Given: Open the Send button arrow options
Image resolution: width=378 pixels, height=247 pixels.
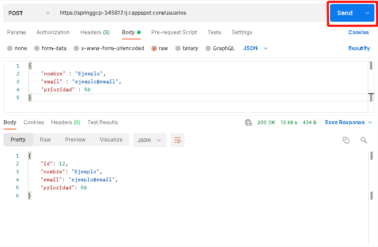Looking at the screenshot, I should click(367, 13).
